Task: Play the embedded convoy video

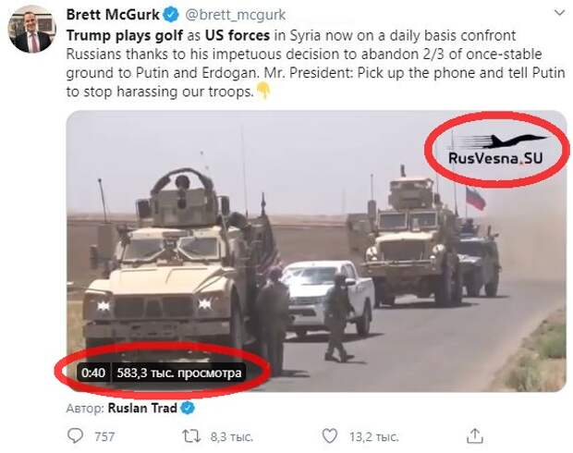Action: pos(316,251)
